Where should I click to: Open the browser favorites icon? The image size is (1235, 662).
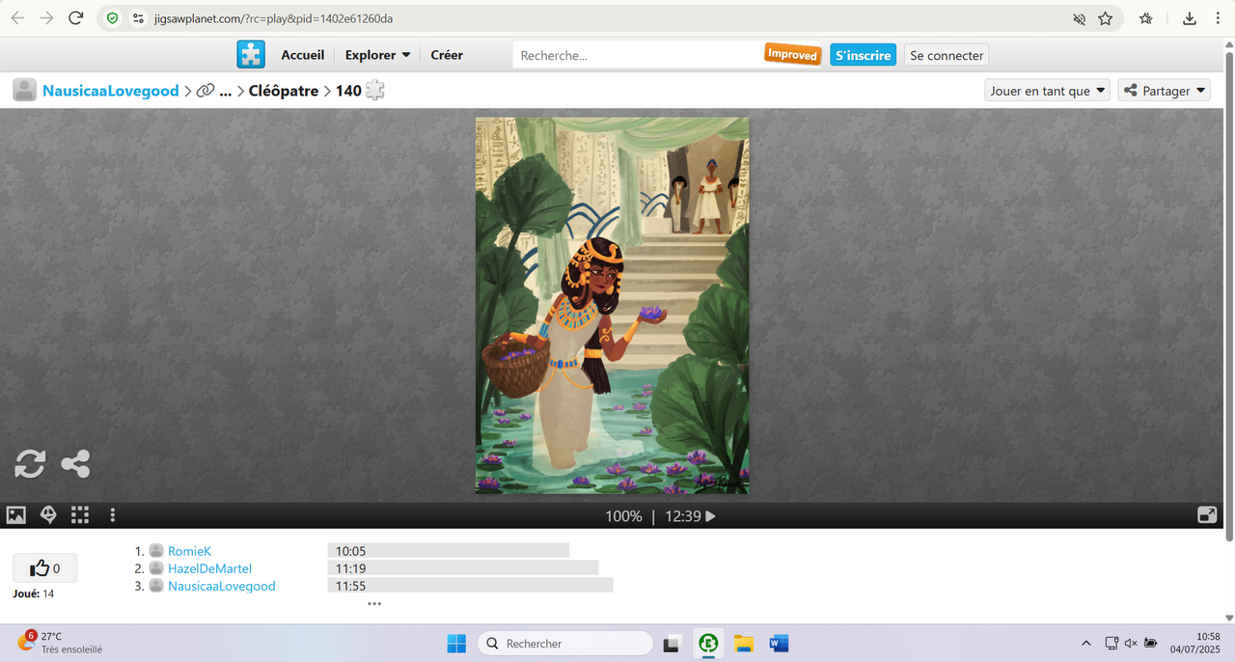click(1146, 18)
